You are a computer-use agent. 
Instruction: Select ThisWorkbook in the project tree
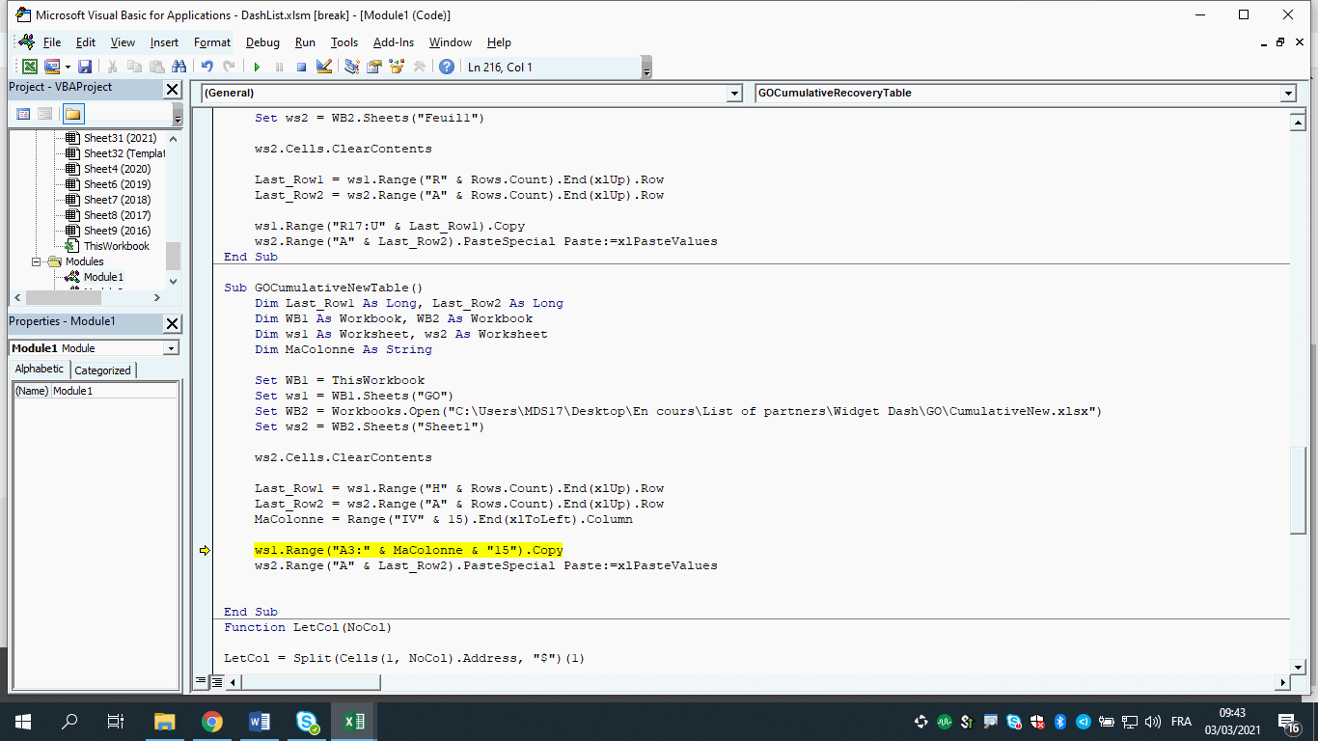(x=116, y=246)
